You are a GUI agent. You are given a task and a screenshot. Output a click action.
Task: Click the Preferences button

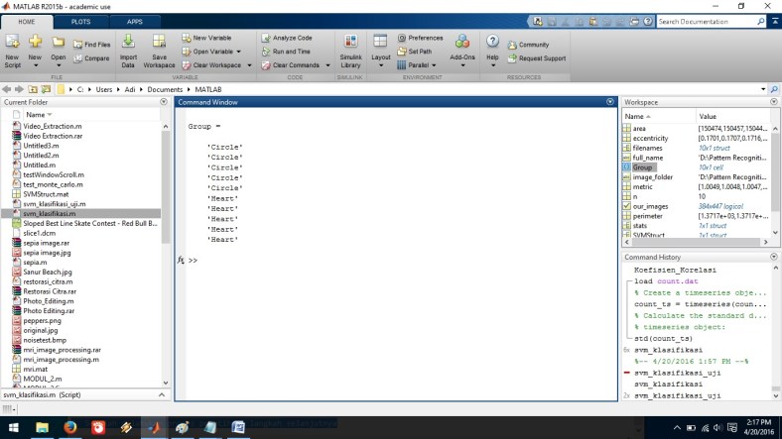pyautogui.click(x=420, y=38)
